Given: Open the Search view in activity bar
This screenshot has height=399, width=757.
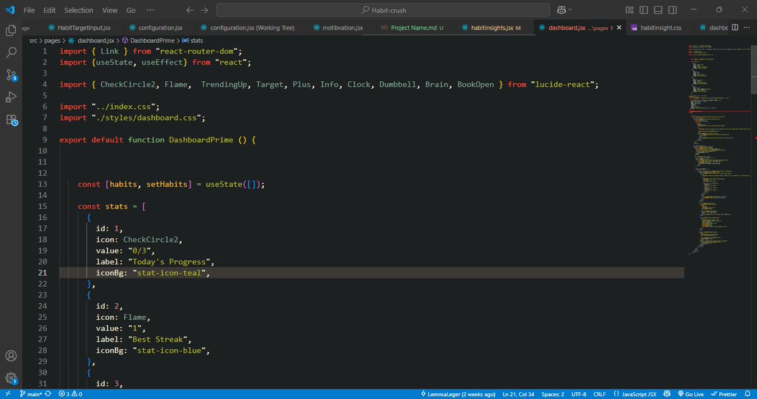Looking at the screenshot, I should pos(11,52).
